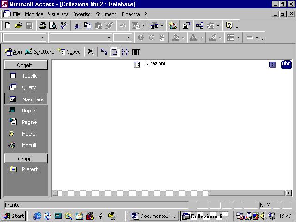Click the Cut scissors icon
Image resolution: width=296 pixels, height=222 pixels.
click(x=77, y=25)
